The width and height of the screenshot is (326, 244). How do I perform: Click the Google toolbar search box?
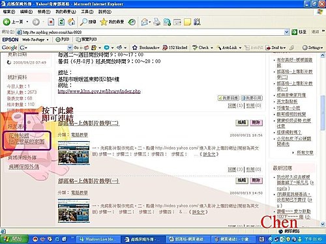[44, 47]
